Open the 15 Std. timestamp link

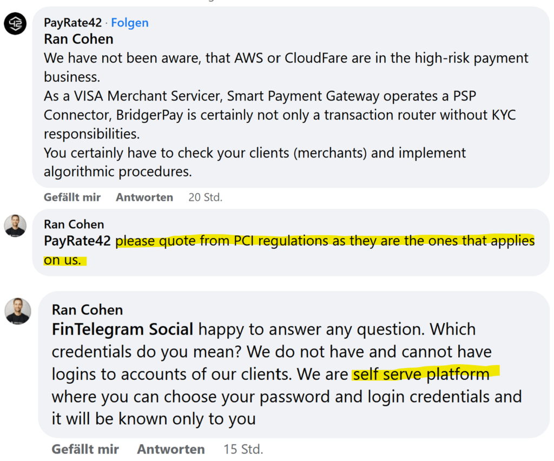point(243,449)
